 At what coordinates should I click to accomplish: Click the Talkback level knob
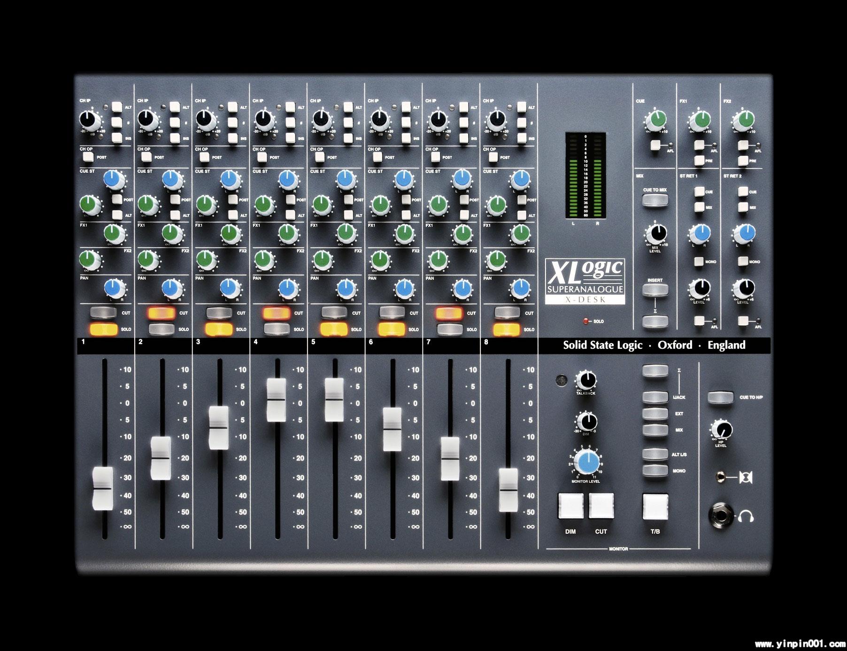[x=585, y=379]
